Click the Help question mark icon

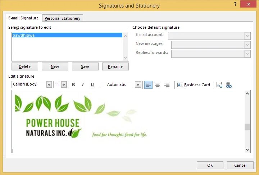pyautogui.click(x=235, y=4)
